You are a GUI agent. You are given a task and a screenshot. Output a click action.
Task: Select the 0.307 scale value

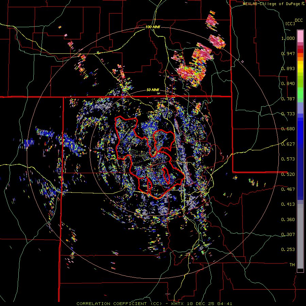point(288,235)
